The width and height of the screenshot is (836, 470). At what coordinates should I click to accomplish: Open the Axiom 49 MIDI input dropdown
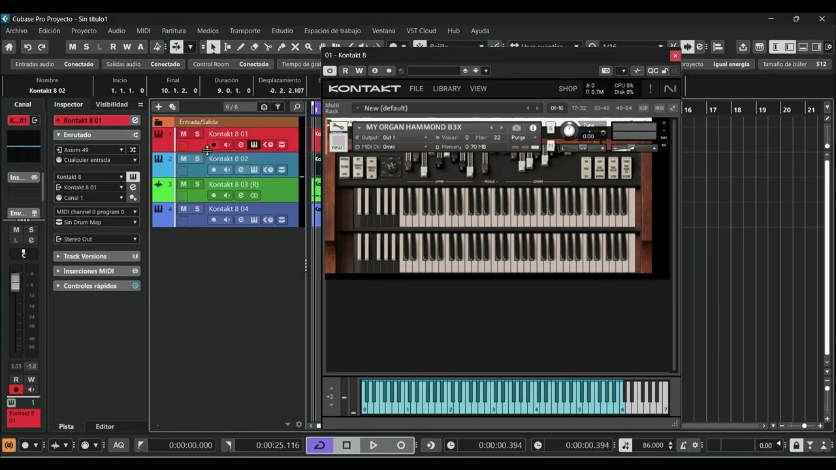[x=90, y=149]
